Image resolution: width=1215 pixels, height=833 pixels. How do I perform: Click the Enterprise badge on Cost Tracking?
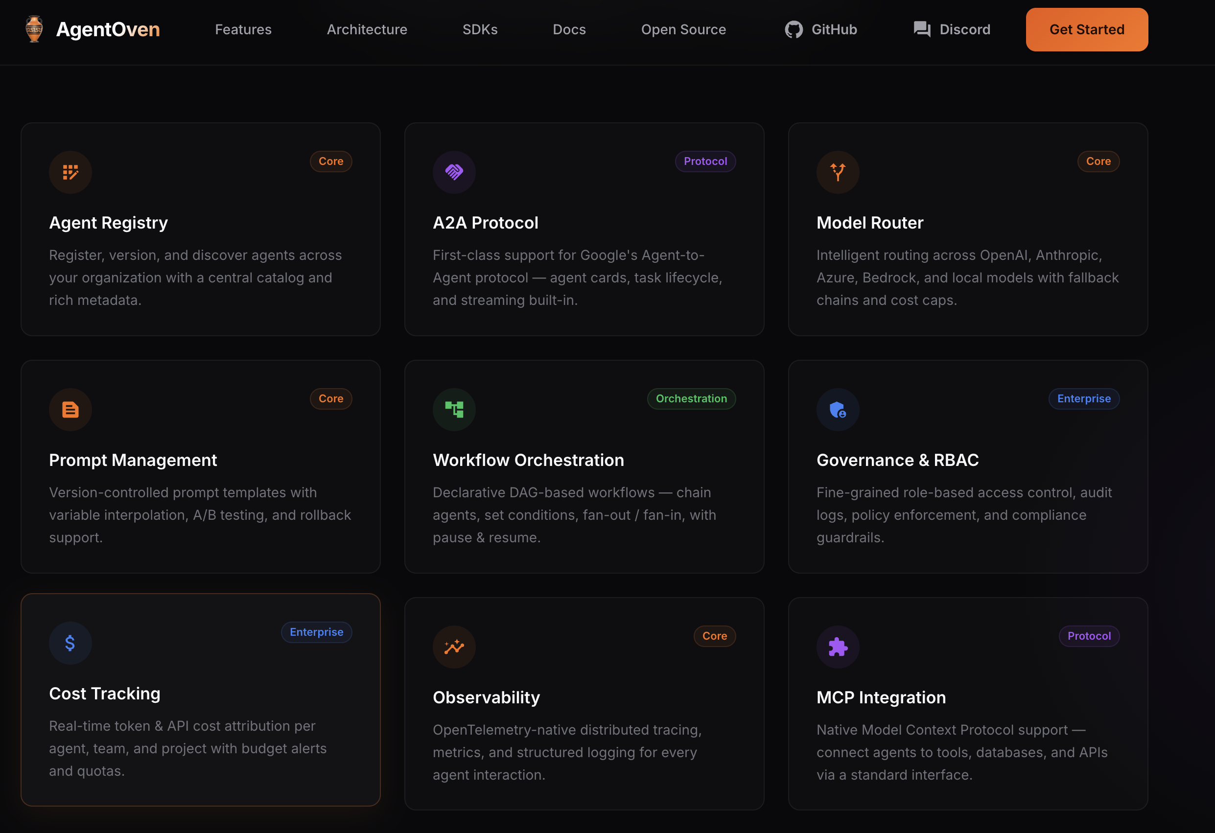click(316, 632)
